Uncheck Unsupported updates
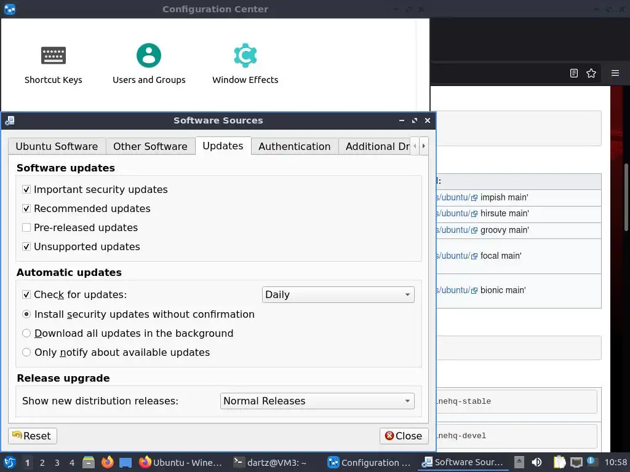This screenshot has width=630, height=472. 26,247
